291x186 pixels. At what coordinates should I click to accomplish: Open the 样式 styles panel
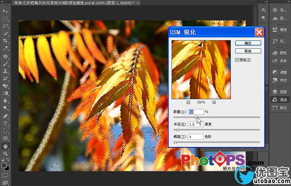(279, 80)
